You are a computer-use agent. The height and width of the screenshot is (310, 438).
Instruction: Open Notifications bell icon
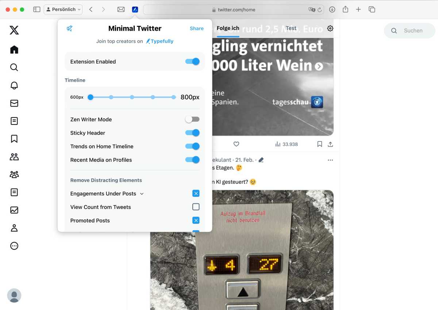click(x=14, y=85)
